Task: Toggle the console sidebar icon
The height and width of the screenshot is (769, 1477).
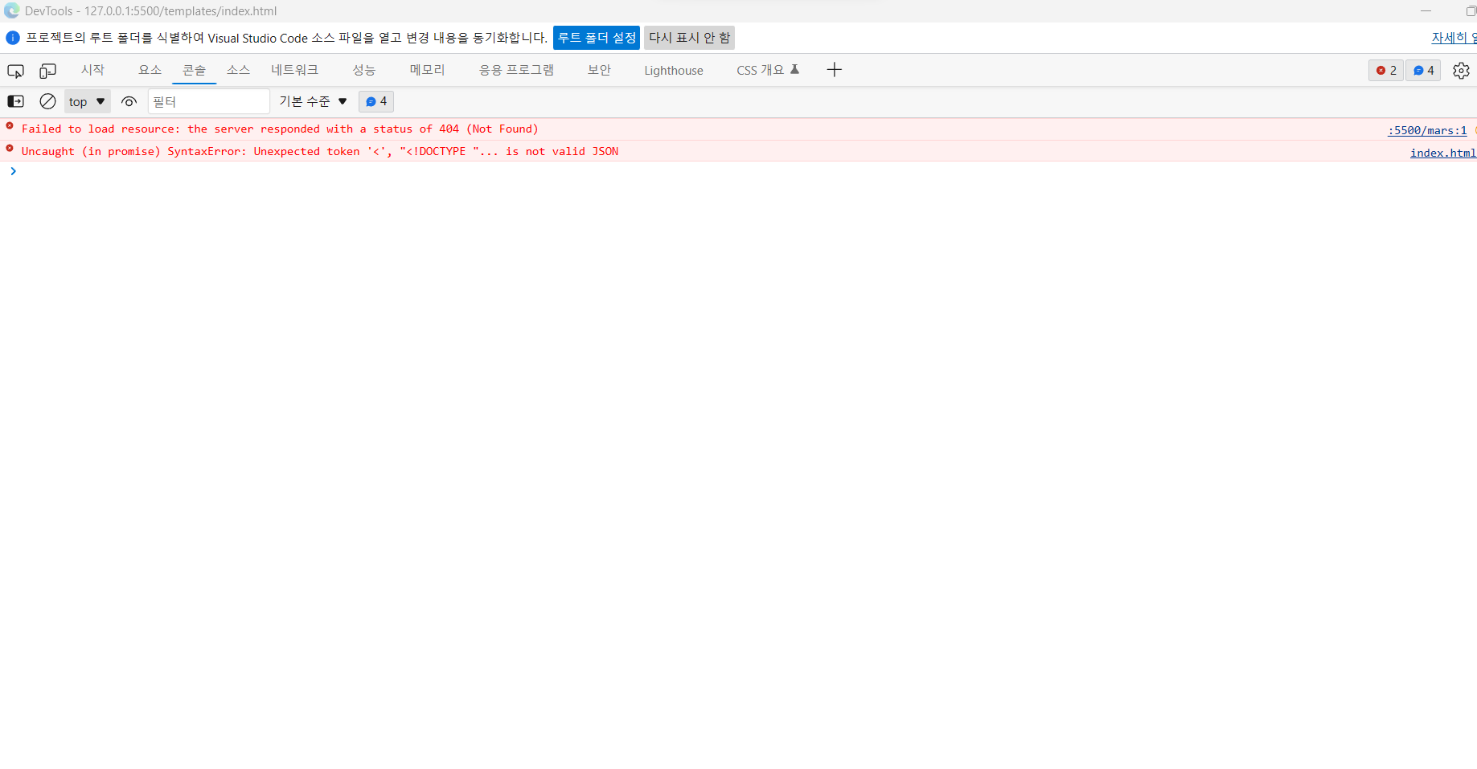Action: click(15, 101)
